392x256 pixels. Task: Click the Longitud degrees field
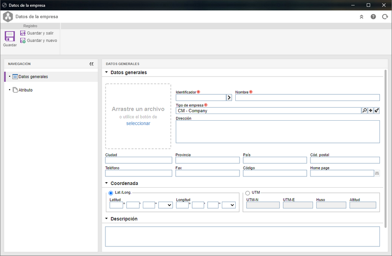pyautogui.click(x=182, y=205)
